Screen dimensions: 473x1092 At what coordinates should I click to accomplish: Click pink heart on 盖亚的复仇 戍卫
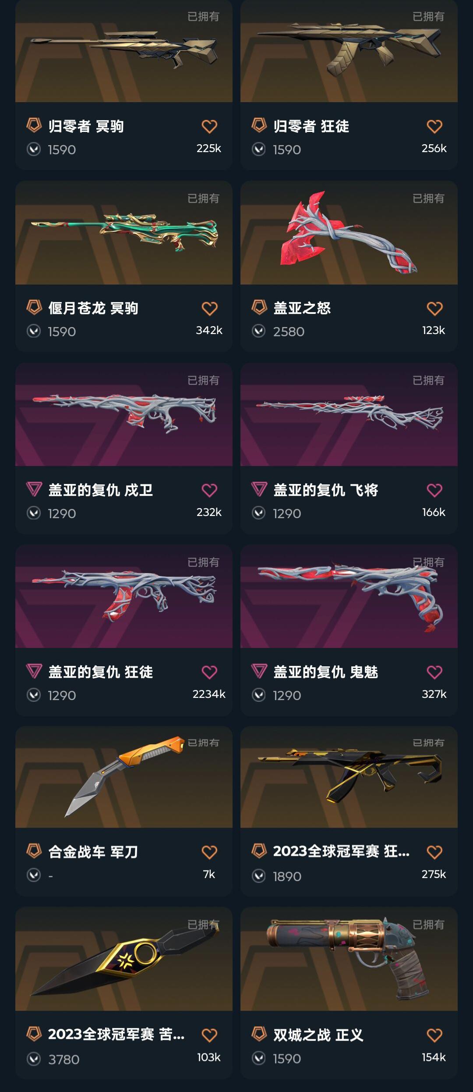click(209, 490)
